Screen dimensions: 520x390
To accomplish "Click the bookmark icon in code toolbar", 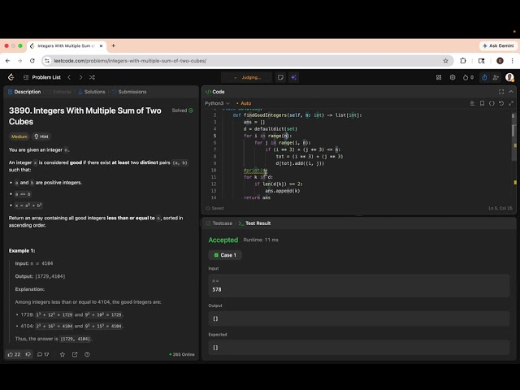I will click(x=482, y=103).
